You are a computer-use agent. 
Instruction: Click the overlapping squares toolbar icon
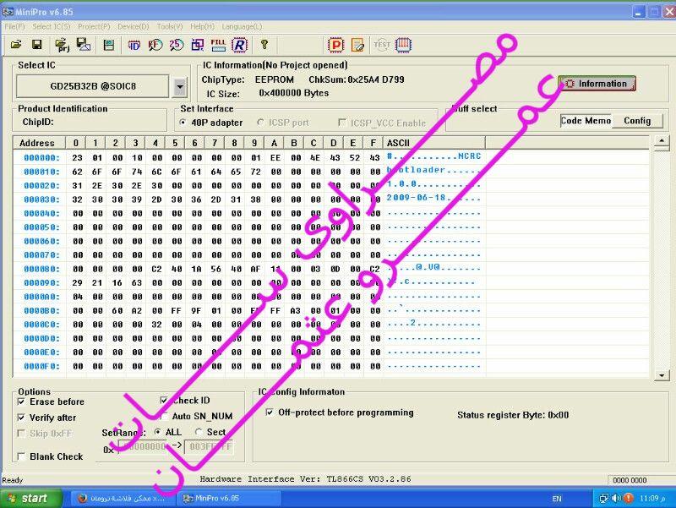pos(198,45)
